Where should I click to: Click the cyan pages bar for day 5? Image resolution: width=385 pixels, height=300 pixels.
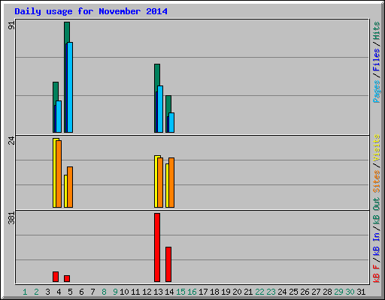click(x=70, y=88)
